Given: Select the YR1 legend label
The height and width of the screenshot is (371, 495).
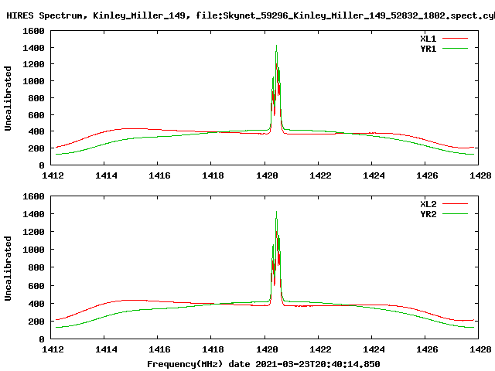Looking at the screenshot, I should tap(428, 49).
